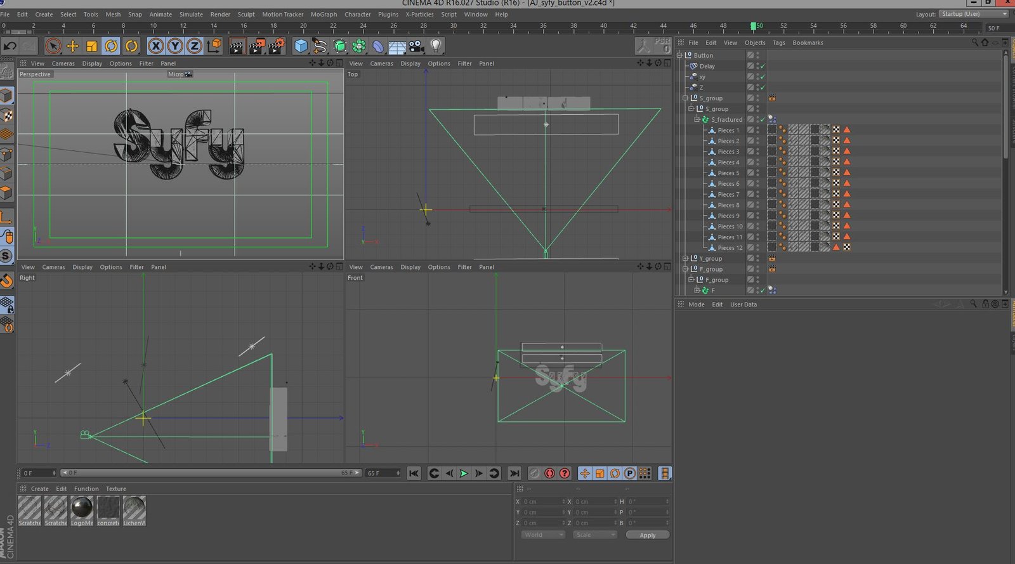Collapse the Button null in Object Manager
This screenshot has width=1015, height=564.
pos(679,55)
